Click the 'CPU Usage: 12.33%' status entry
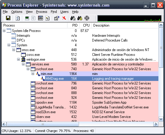This screenshot has height=135, width=165. coord(16,131)
